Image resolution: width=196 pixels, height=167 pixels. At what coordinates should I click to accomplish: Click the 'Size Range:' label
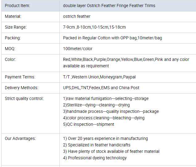point(16,27)
